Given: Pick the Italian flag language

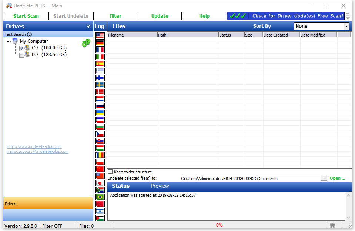Looking at the screenshot, I should click(100, 56).
